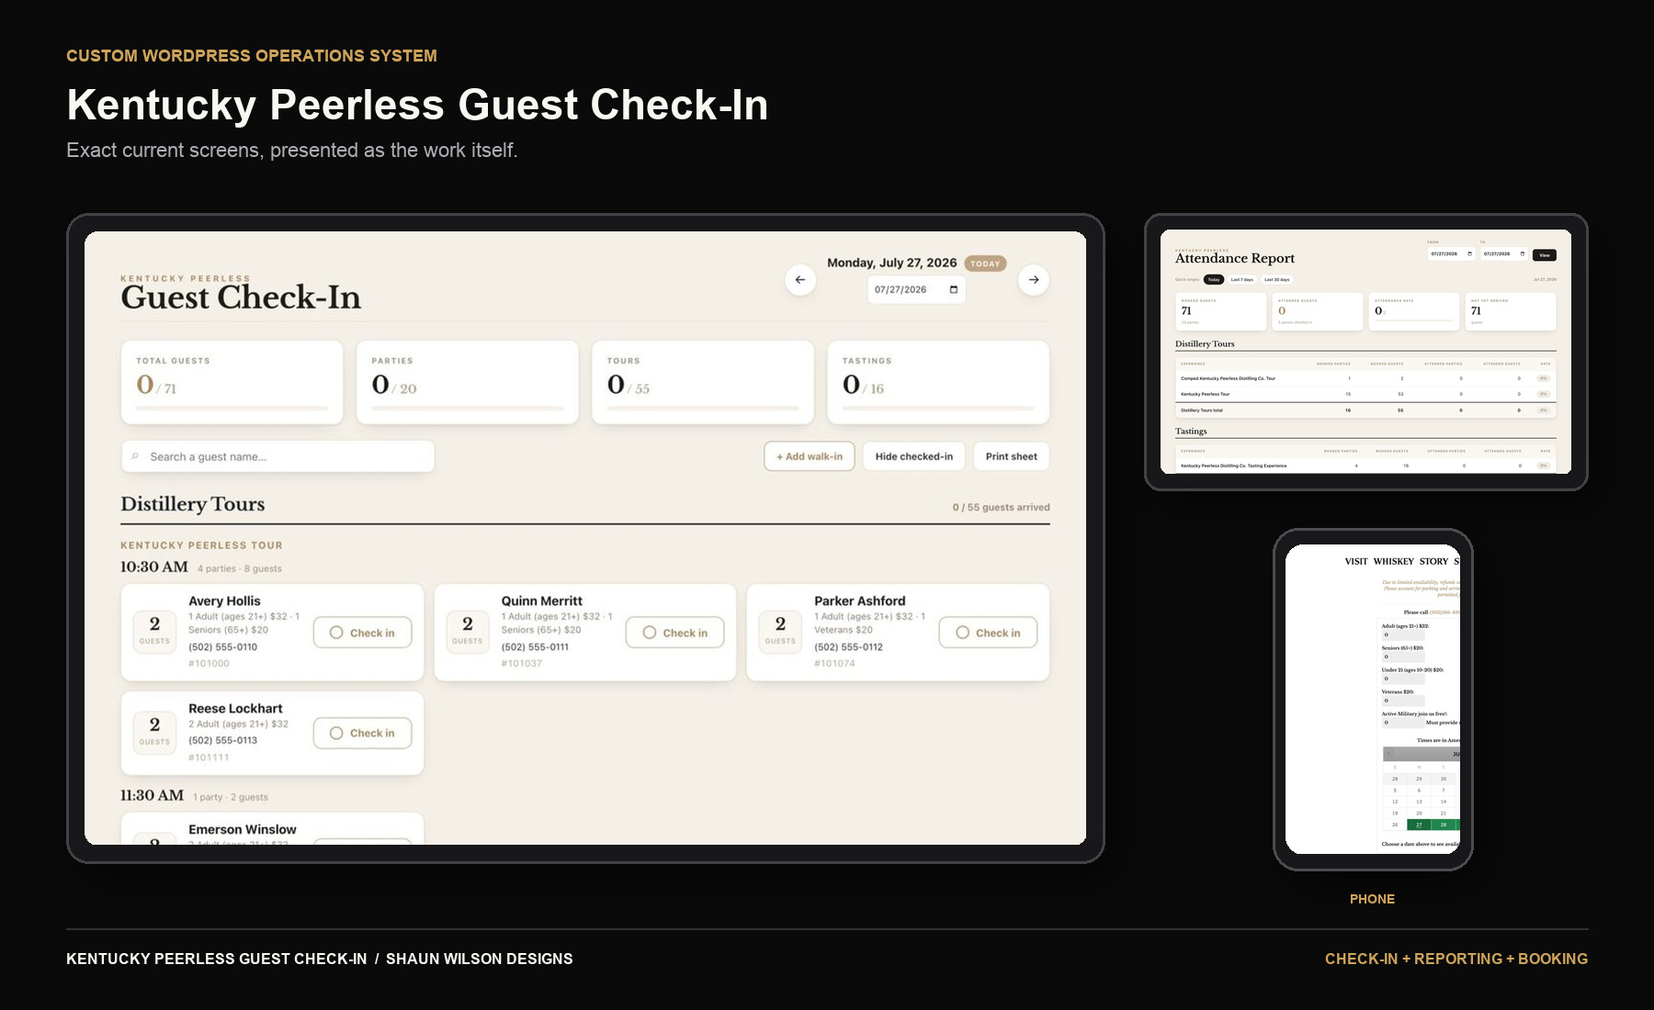Go to the next day with right arrow
1654x1010 pixels.
[x=1034, y=280]
